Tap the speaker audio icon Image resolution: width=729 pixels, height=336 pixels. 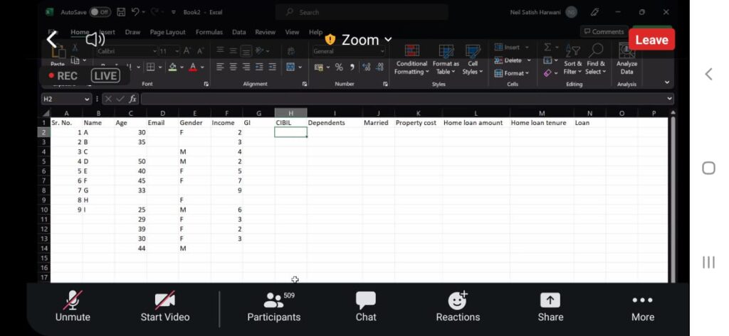(94, 40)
